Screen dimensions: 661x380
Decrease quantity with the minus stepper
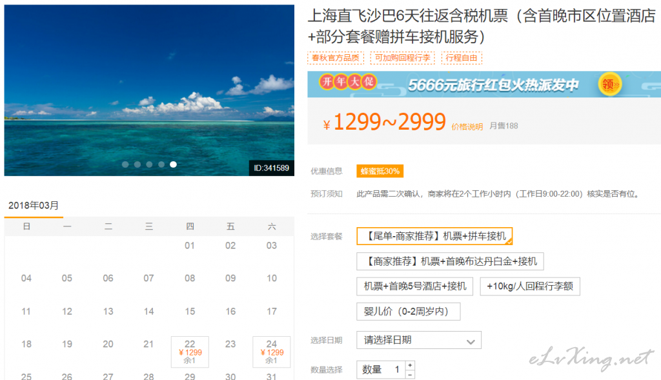tap(410, 375)
